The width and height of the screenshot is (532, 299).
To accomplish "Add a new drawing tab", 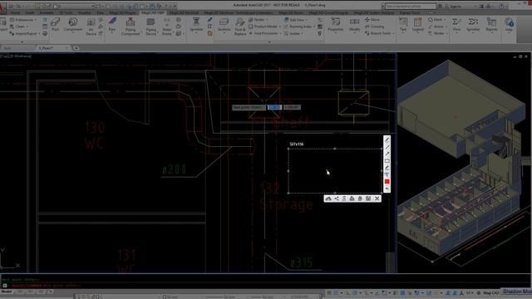I will (76, 48).
